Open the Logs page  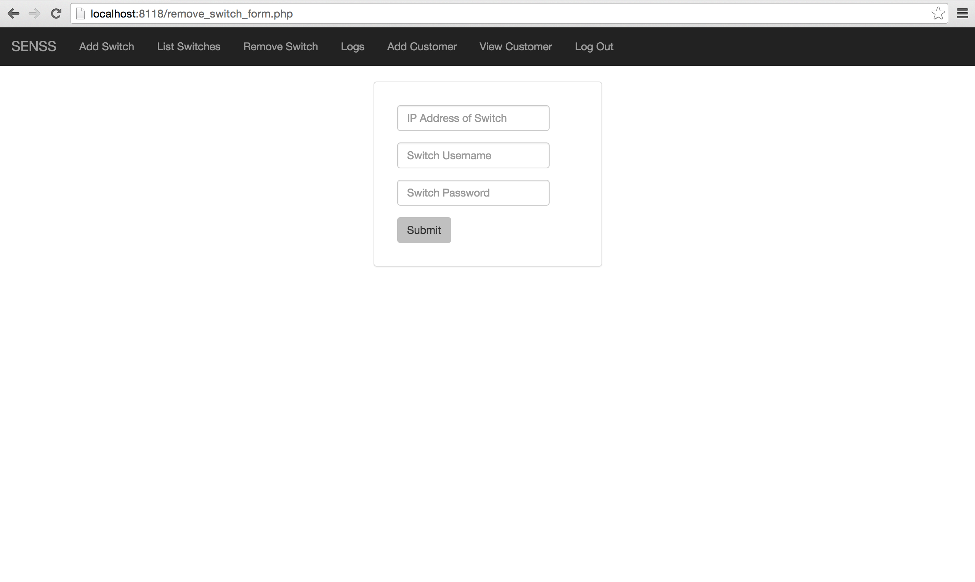coord(352,46)
